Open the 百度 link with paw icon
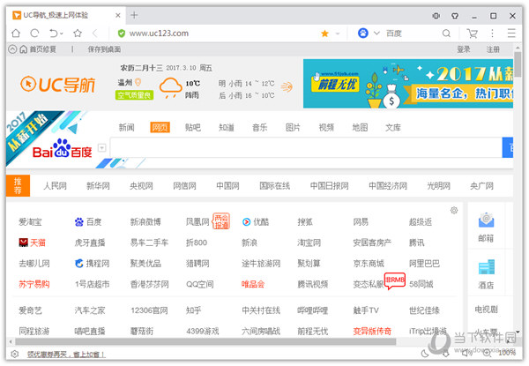The width and height of the screenshot is (529, 366). click(88, 222)
